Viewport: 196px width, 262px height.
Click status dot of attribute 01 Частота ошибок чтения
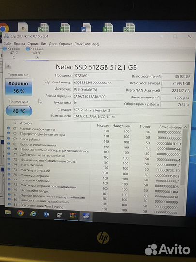pos(9,128)
